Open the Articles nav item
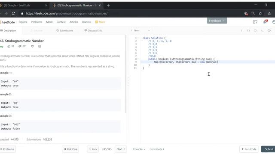 (x=74, y=22)
